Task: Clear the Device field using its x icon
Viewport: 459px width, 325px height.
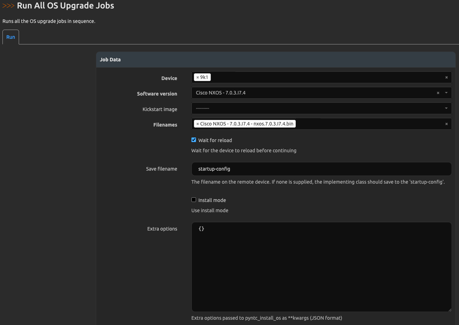Action: (446, 77)
